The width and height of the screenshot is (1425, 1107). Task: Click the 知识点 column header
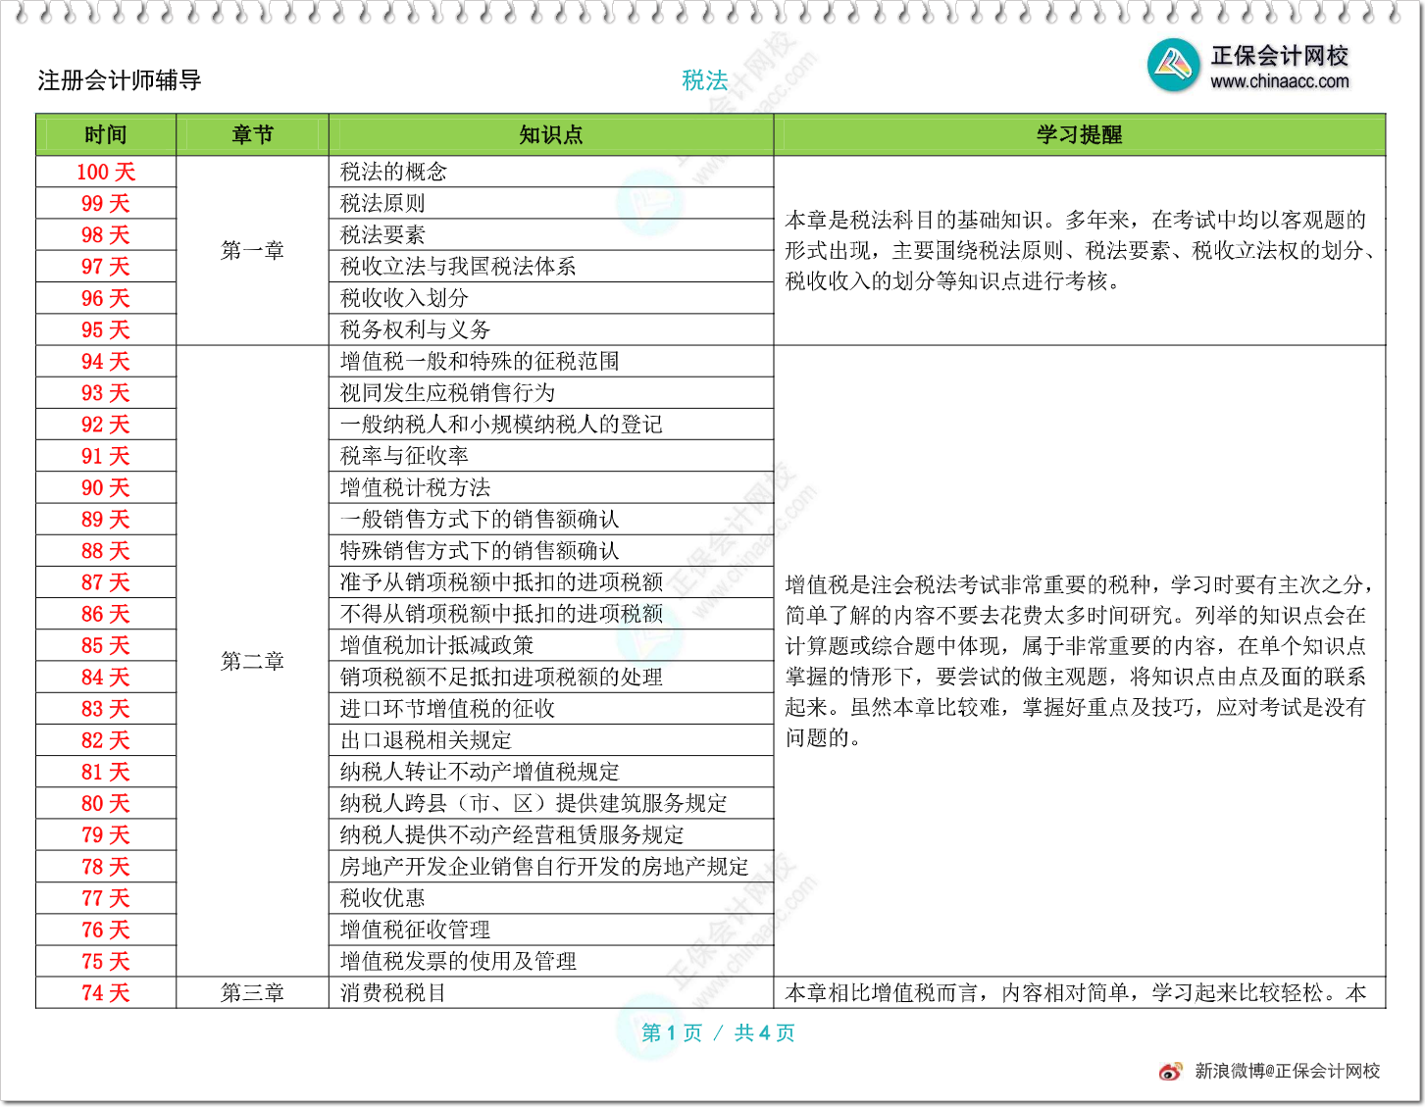coord(550,135)
